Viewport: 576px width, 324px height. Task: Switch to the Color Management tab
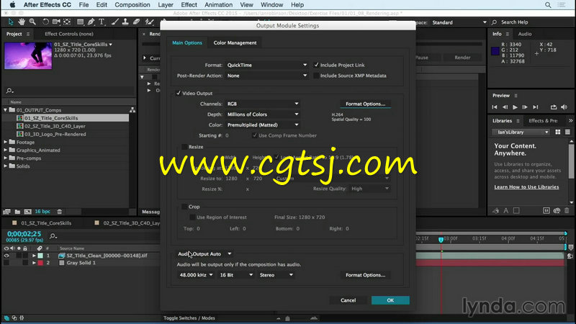click(x=235, y=42)
